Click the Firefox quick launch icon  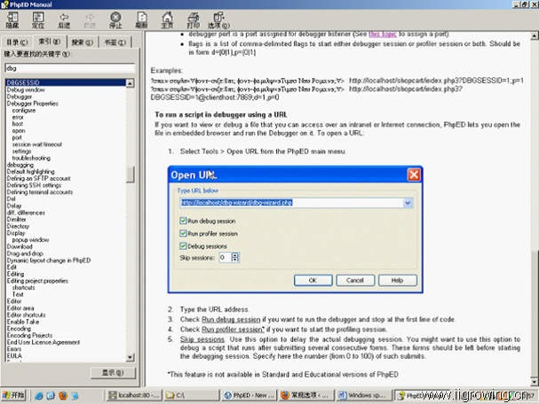[x=62, y=395]
